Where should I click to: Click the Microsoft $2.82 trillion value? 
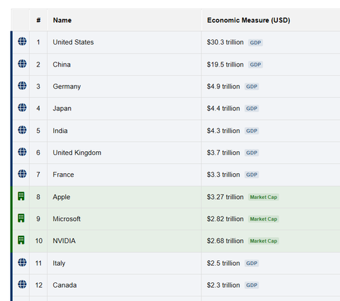click(x=225, y=219)
